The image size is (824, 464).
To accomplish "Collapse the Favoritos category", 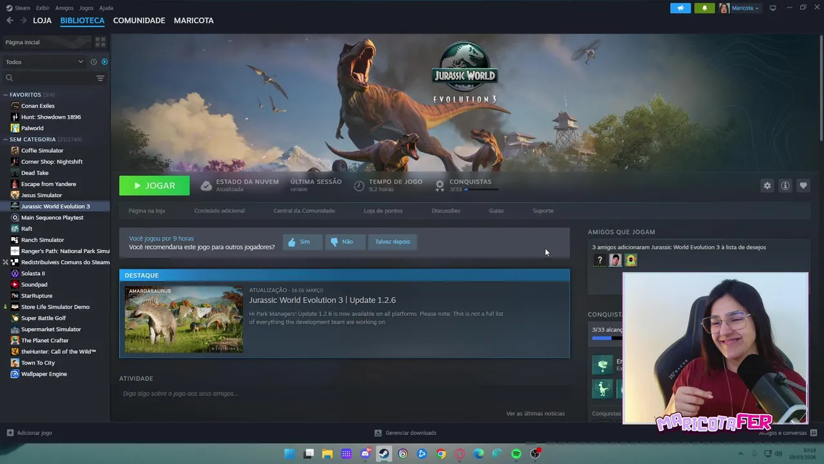I will [6, 95].
